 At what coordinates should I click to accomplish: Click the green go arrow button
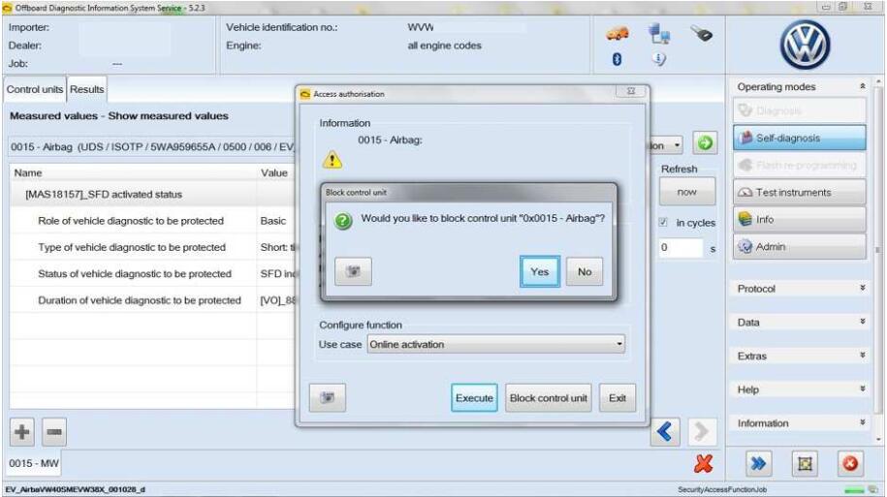point(705,143)
